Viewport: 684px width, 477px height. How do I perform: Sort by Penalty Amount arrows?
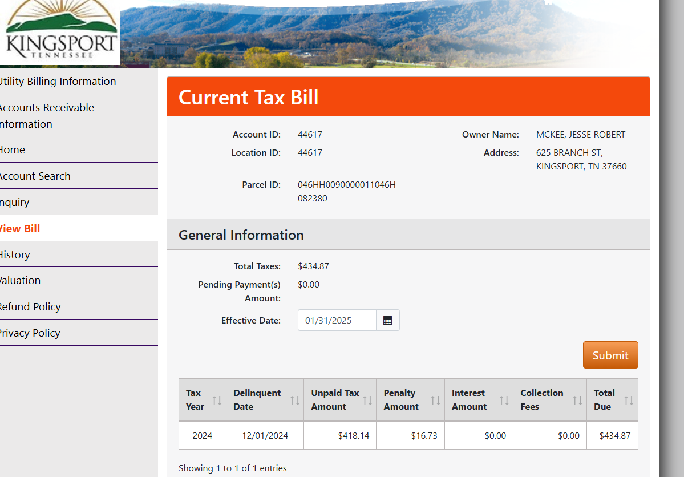coord(435,401)
